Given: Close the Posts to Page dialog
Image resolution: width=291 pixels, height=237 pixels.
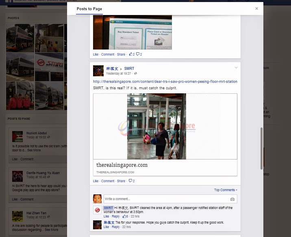Looking at the screenshot, I should pos(256,9).
